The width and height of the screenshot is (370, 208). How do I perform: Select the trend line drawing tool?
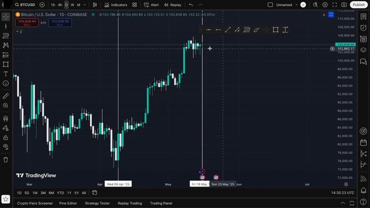(x=6, y=27)
